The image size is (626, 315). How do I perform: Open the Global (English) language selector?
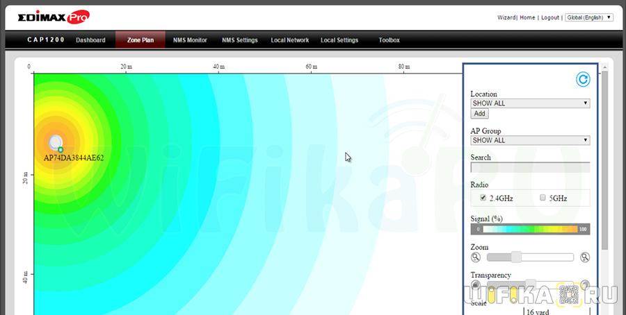pos(588,17)
